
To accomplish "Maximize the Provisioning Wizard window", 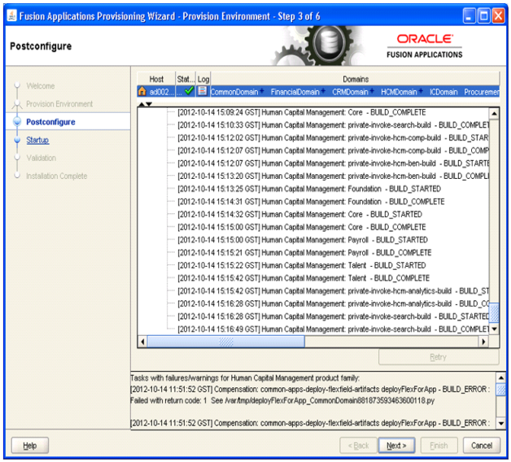I will tap(483, 16).
